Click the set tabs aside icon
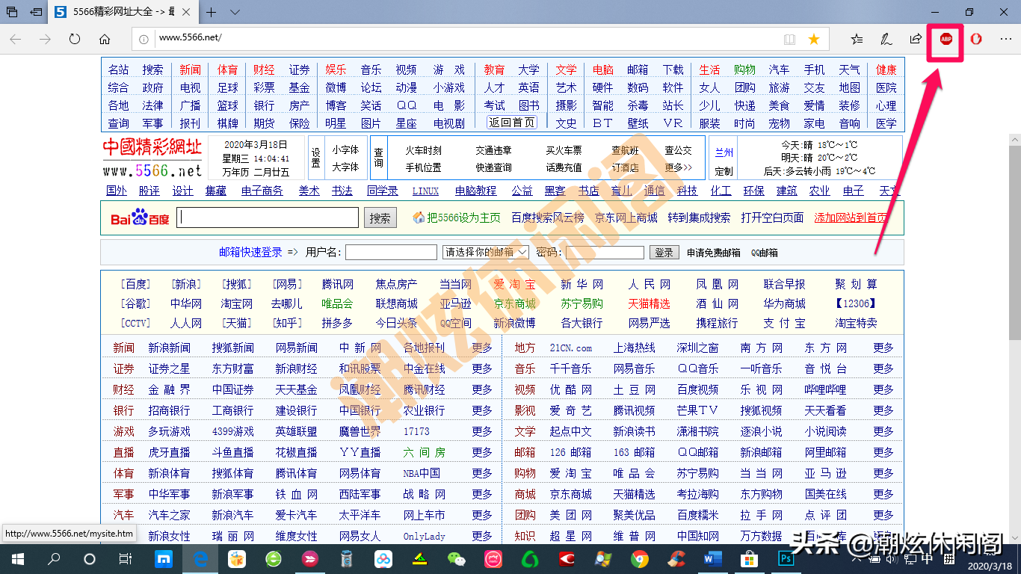The height and width of the screenshot is (574, 1021). [36, 12]
